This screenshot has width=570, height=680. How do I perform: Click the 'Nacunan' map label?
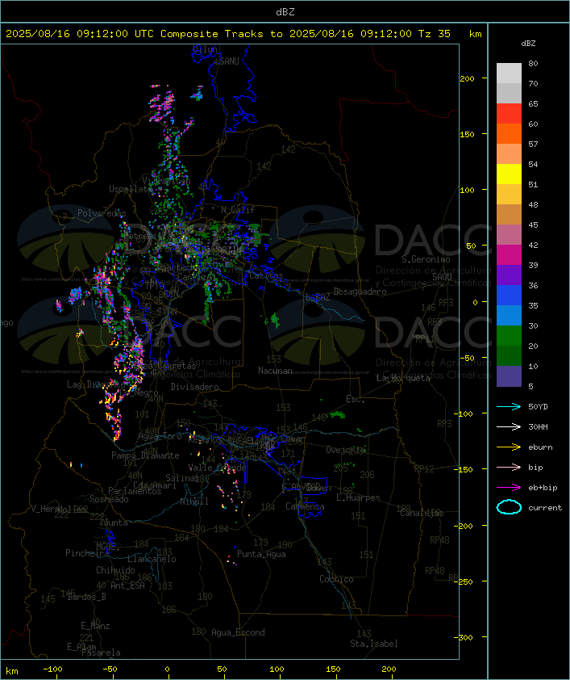[275, 371]
